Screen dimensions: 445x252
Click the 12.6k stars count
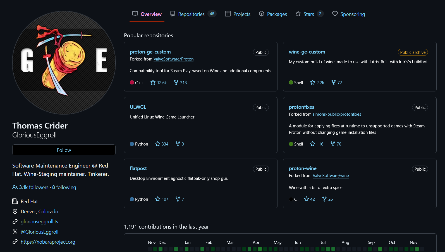click(162, 83)
